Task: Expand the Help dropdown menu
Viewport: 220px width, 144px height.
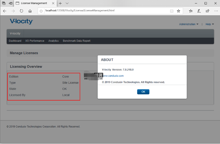Action: pyautogui.click(x=210, y=24)
